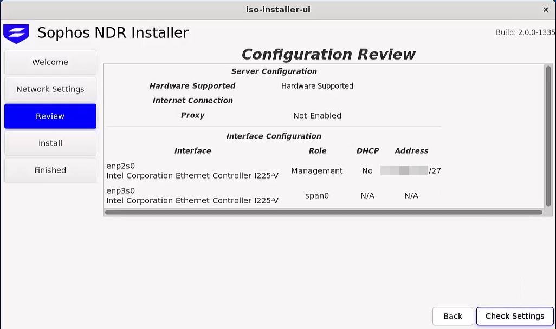Click the Proxy 'Not Enabled' value
This screenshot has height=329, width=556.
318,115
